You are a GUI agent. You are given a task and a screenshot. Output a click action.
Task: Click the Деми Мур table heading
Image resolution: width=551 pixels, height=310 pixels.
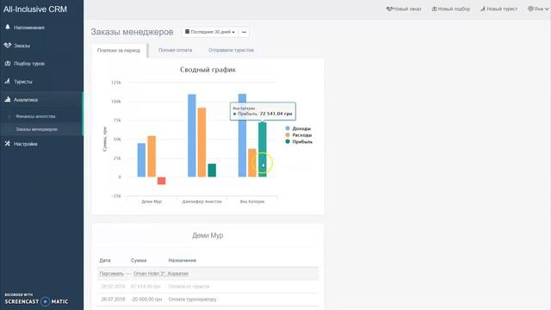[x=207, y=235]
